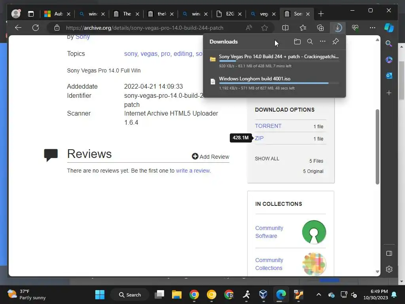Click the Community Software green thumbnail
The height and width of the screenshot is (304, 405).
[x=314, y=232]
